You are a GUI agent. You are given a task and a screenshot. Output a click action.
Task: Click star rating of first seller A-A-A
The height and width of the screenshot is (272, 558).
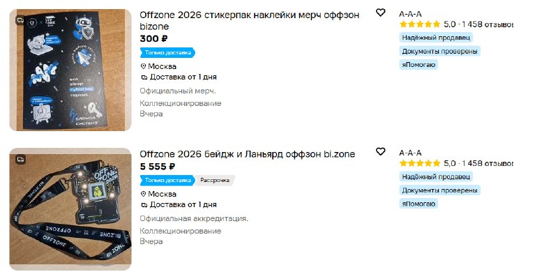[x=420, y=24]
